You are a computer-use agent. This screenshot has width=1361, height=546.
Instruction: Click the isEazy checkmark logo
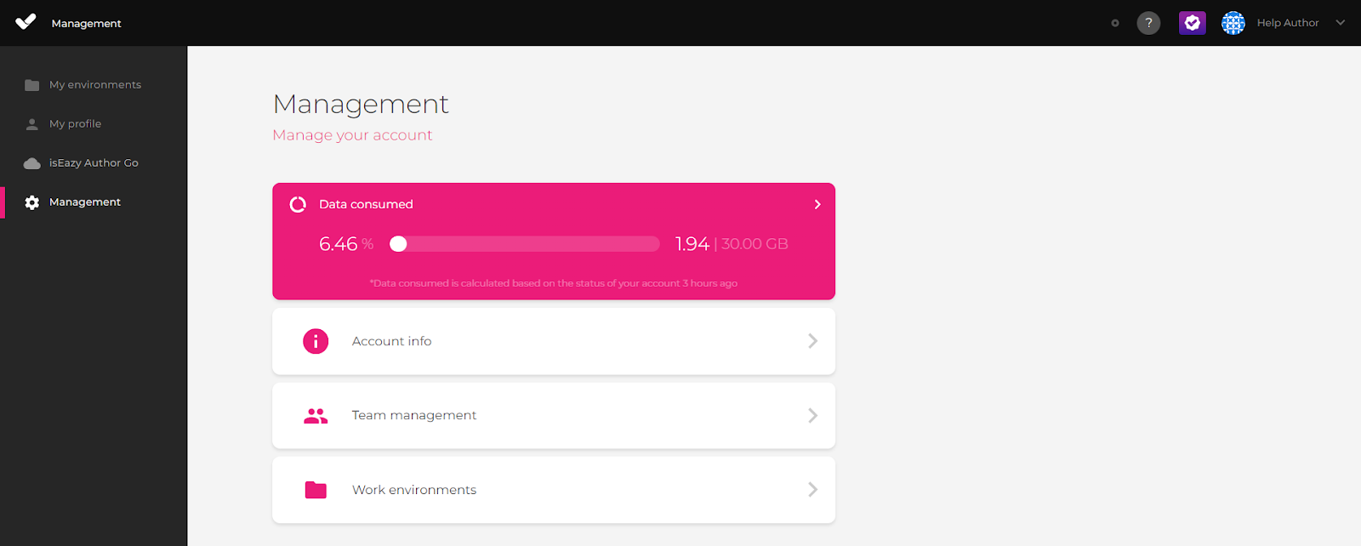(x=26, y=22)
